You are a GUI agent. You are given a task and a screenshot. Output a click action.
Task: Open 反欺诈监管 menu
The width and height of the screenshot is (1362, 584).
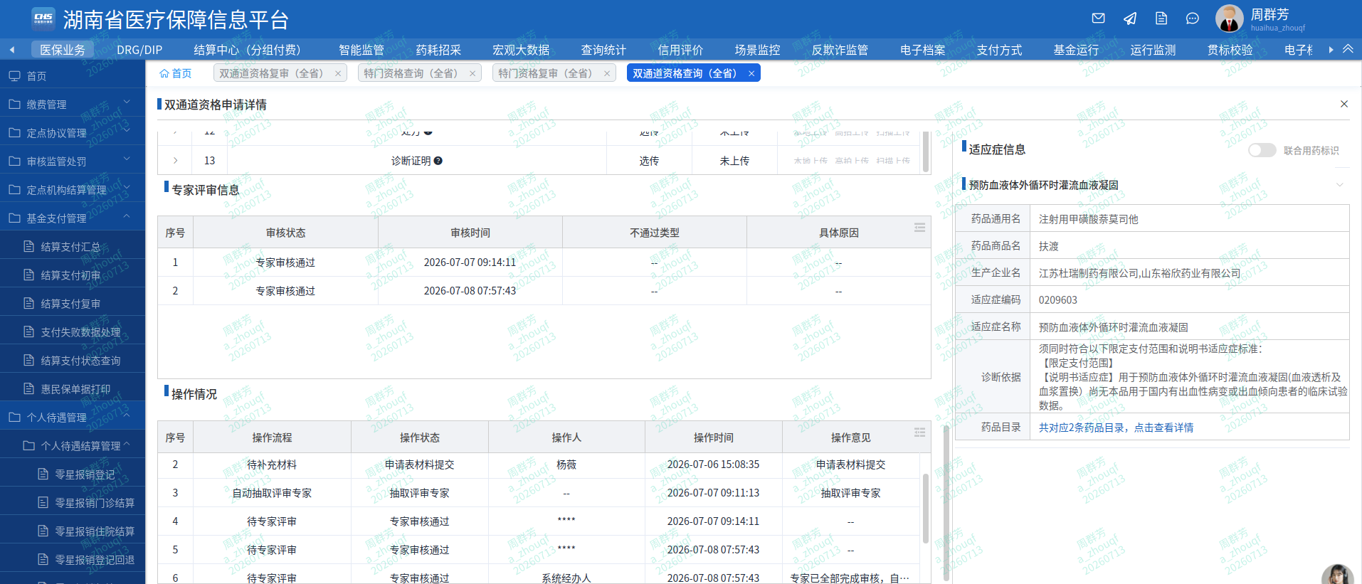(840, 50)
